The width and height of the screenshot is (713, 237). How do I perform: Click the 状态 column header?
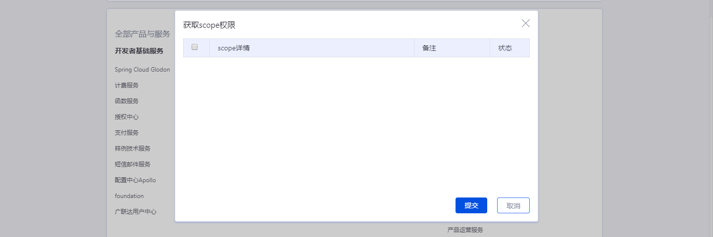coord(505,48)
